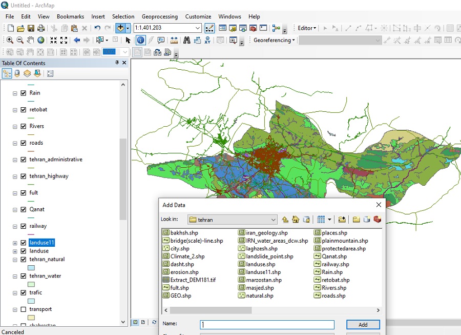Open the Customize menu
Screen dimensions: 461x335
click(198, 16)
